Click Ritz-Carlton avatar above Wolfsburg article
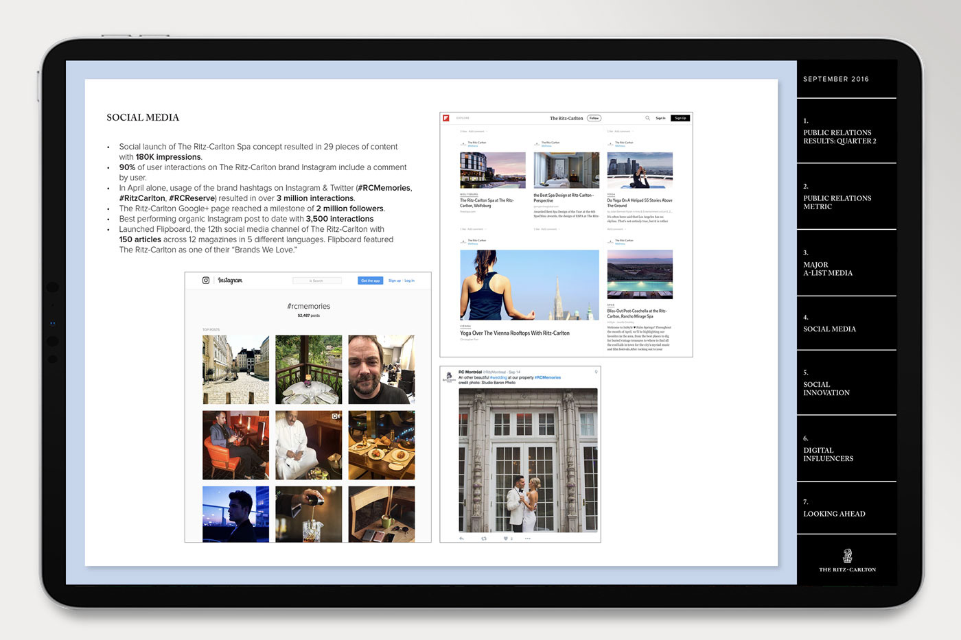The width and height of the screenshot is (961, 640). coord(463,144)
